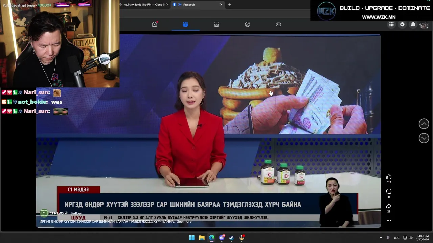Open the Facebook menu grid icon
Image resolution: width=433 pixels, height=243 pixels.
pos(391,24)
